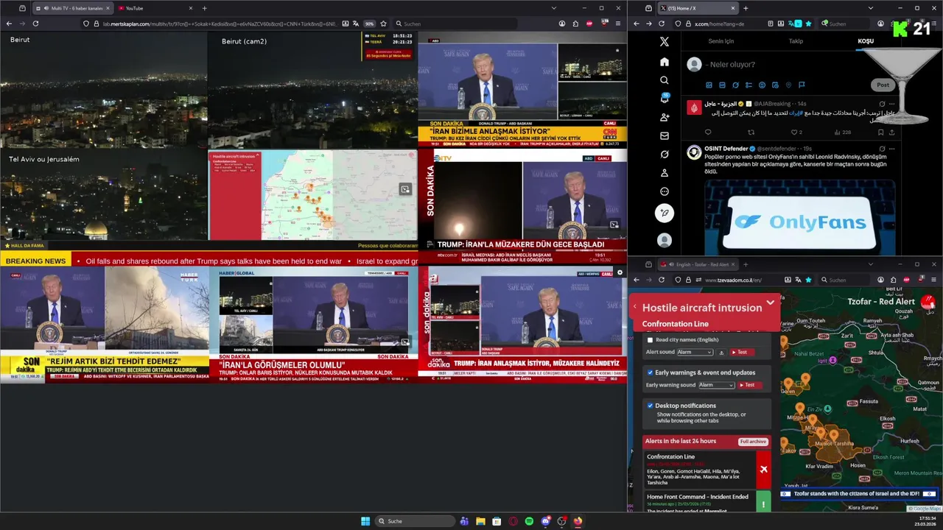Open more options on AJABreaking post
The width and height of the screenshot is (943, 530).
click(x=891, y=104)
